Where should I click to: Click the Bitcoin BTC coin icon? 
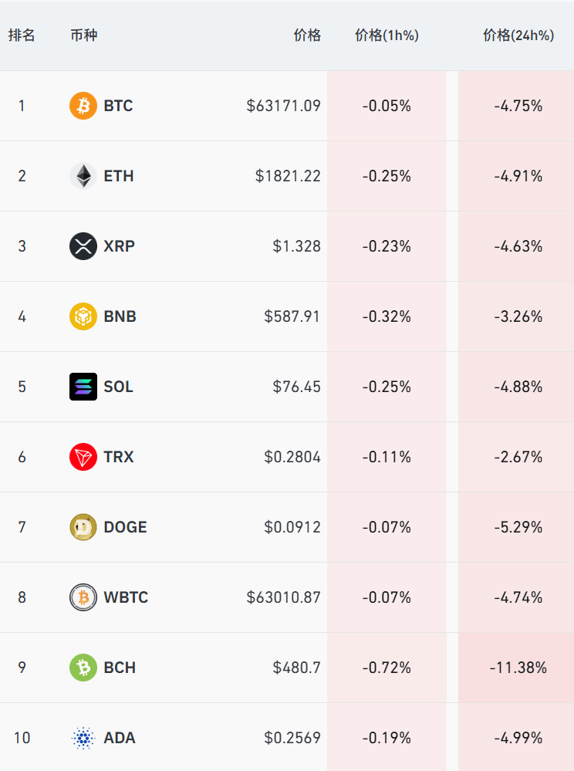(x=83, y=106)
